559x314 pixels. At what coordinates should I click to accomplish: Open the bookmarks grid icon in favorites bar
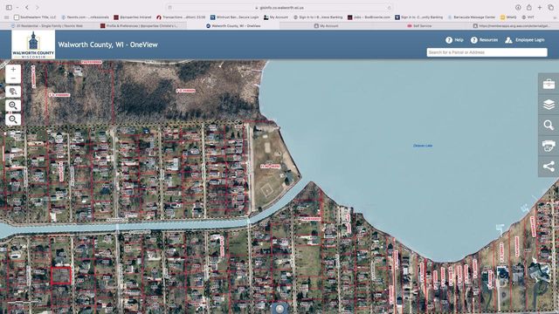[7, 17]
